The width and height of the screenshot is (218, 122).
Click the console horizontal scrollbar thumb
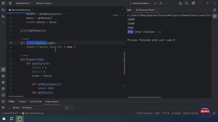[144, 97]
